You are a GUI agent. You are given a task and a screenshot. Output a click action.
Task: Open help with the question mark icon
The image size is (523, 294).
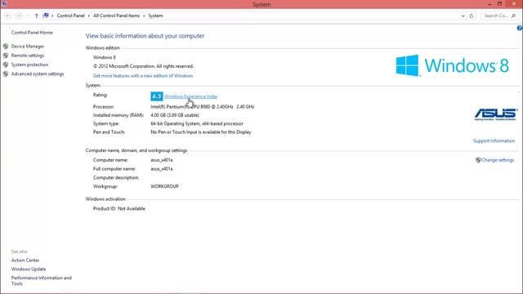point(520,29)
